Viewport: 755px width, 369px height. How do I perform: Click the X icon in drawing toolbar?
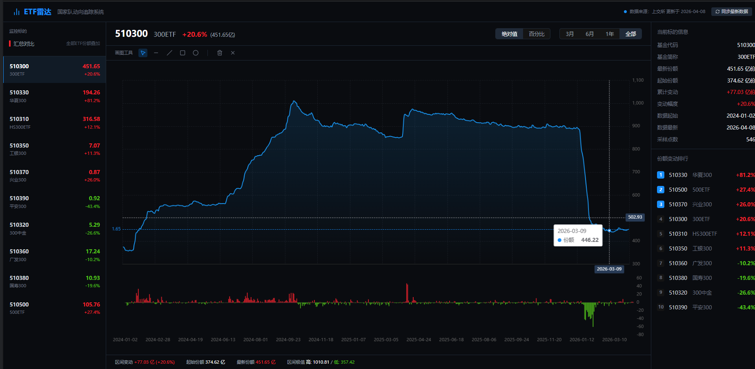pos(233,53)
